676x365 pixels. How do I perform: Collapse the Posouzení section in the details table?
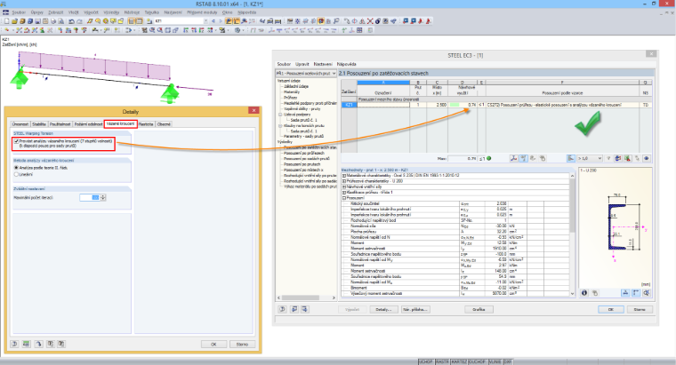tap(344, 198)
